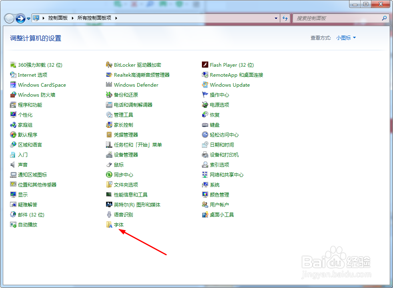Click the Windows Defender icon
393x288 pixels.
click(109, 85)
